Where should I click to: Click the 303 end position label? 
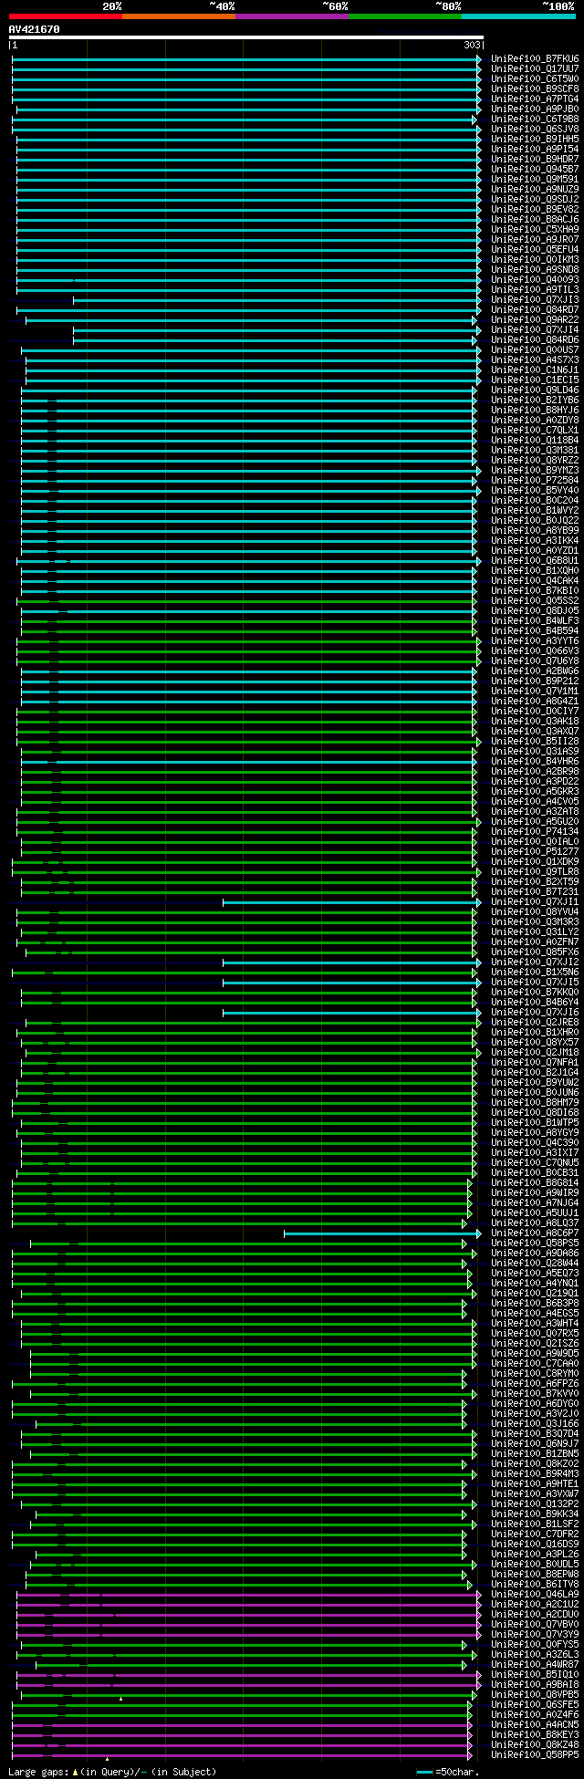coord(472,45)
